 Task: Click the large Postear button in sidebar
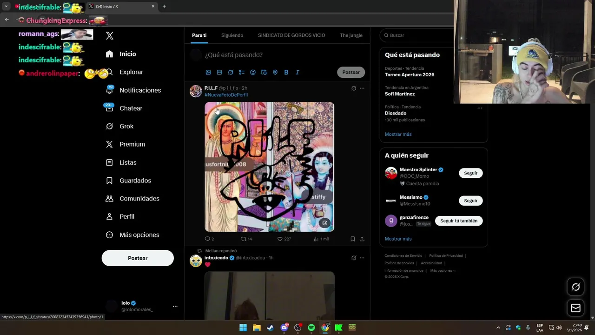pyautogui.click(x=138, y=258)
